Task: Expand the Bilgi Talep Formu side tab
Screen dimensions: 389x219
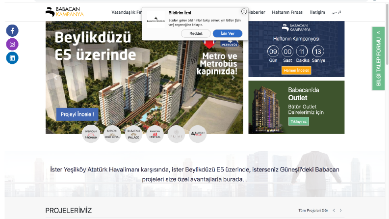Action: click(378, 58)
